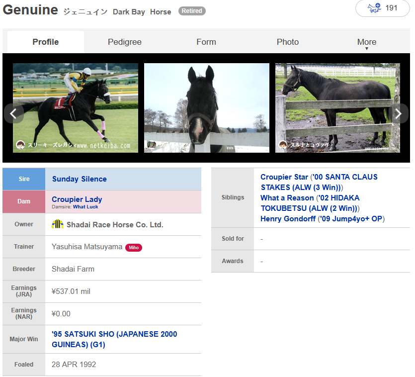Click the Japanese name ジェニュイン

click(x=85, y=11)
